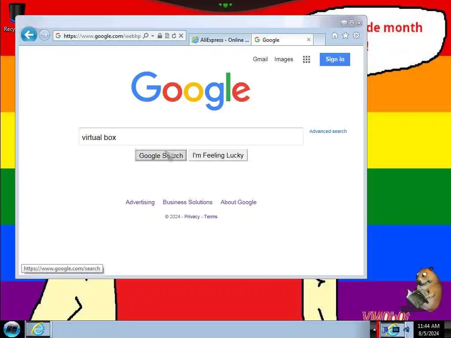Screen dimensions: 451x338
Task: Open the Tools gear menu
Action: pos(356,35)
